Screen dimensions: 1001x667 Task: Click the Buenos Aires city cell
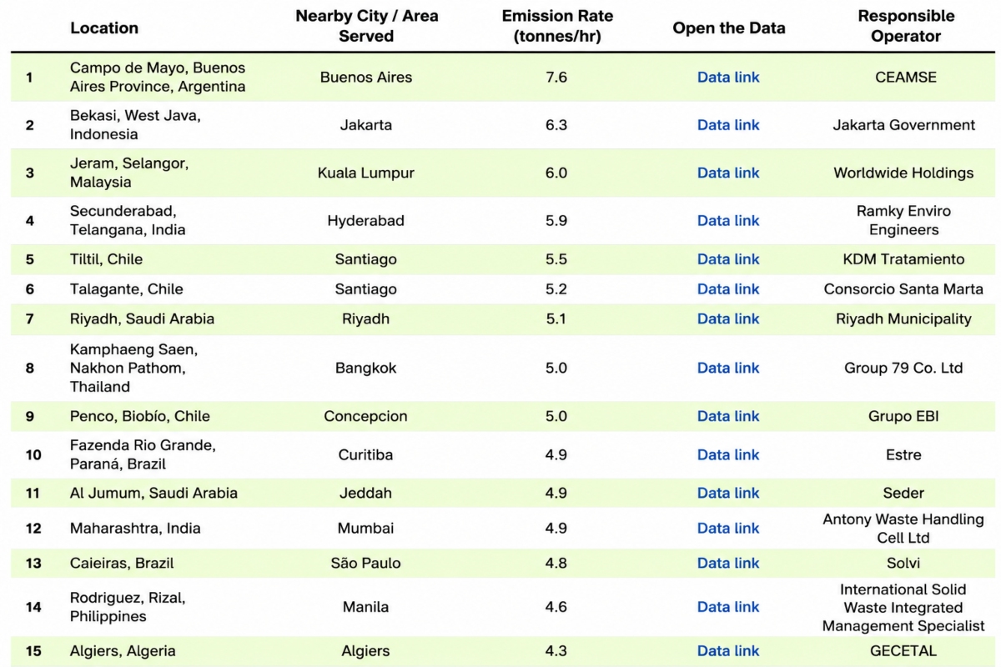click(366, 77)
